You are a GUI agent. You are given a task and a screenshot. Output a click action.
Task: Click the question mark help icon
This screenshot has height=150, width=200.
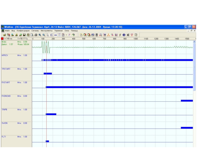136,35
